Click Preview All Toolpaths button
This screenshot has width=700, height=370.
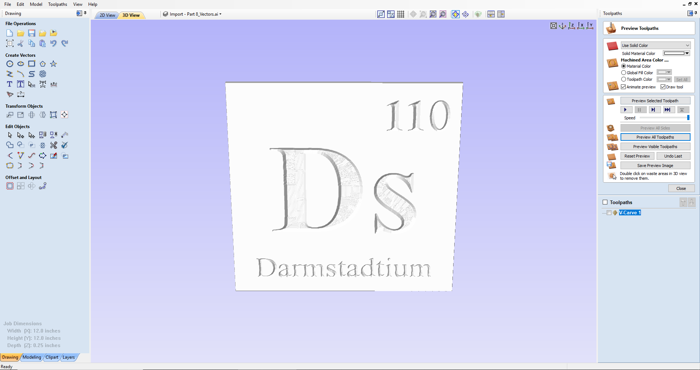click(655, 137)
